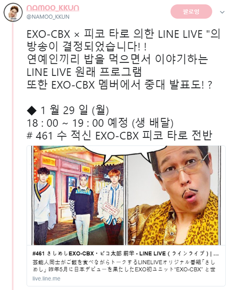Expand the tweet options chevron
Screen dimensions: 230x290
click(222, 12)
